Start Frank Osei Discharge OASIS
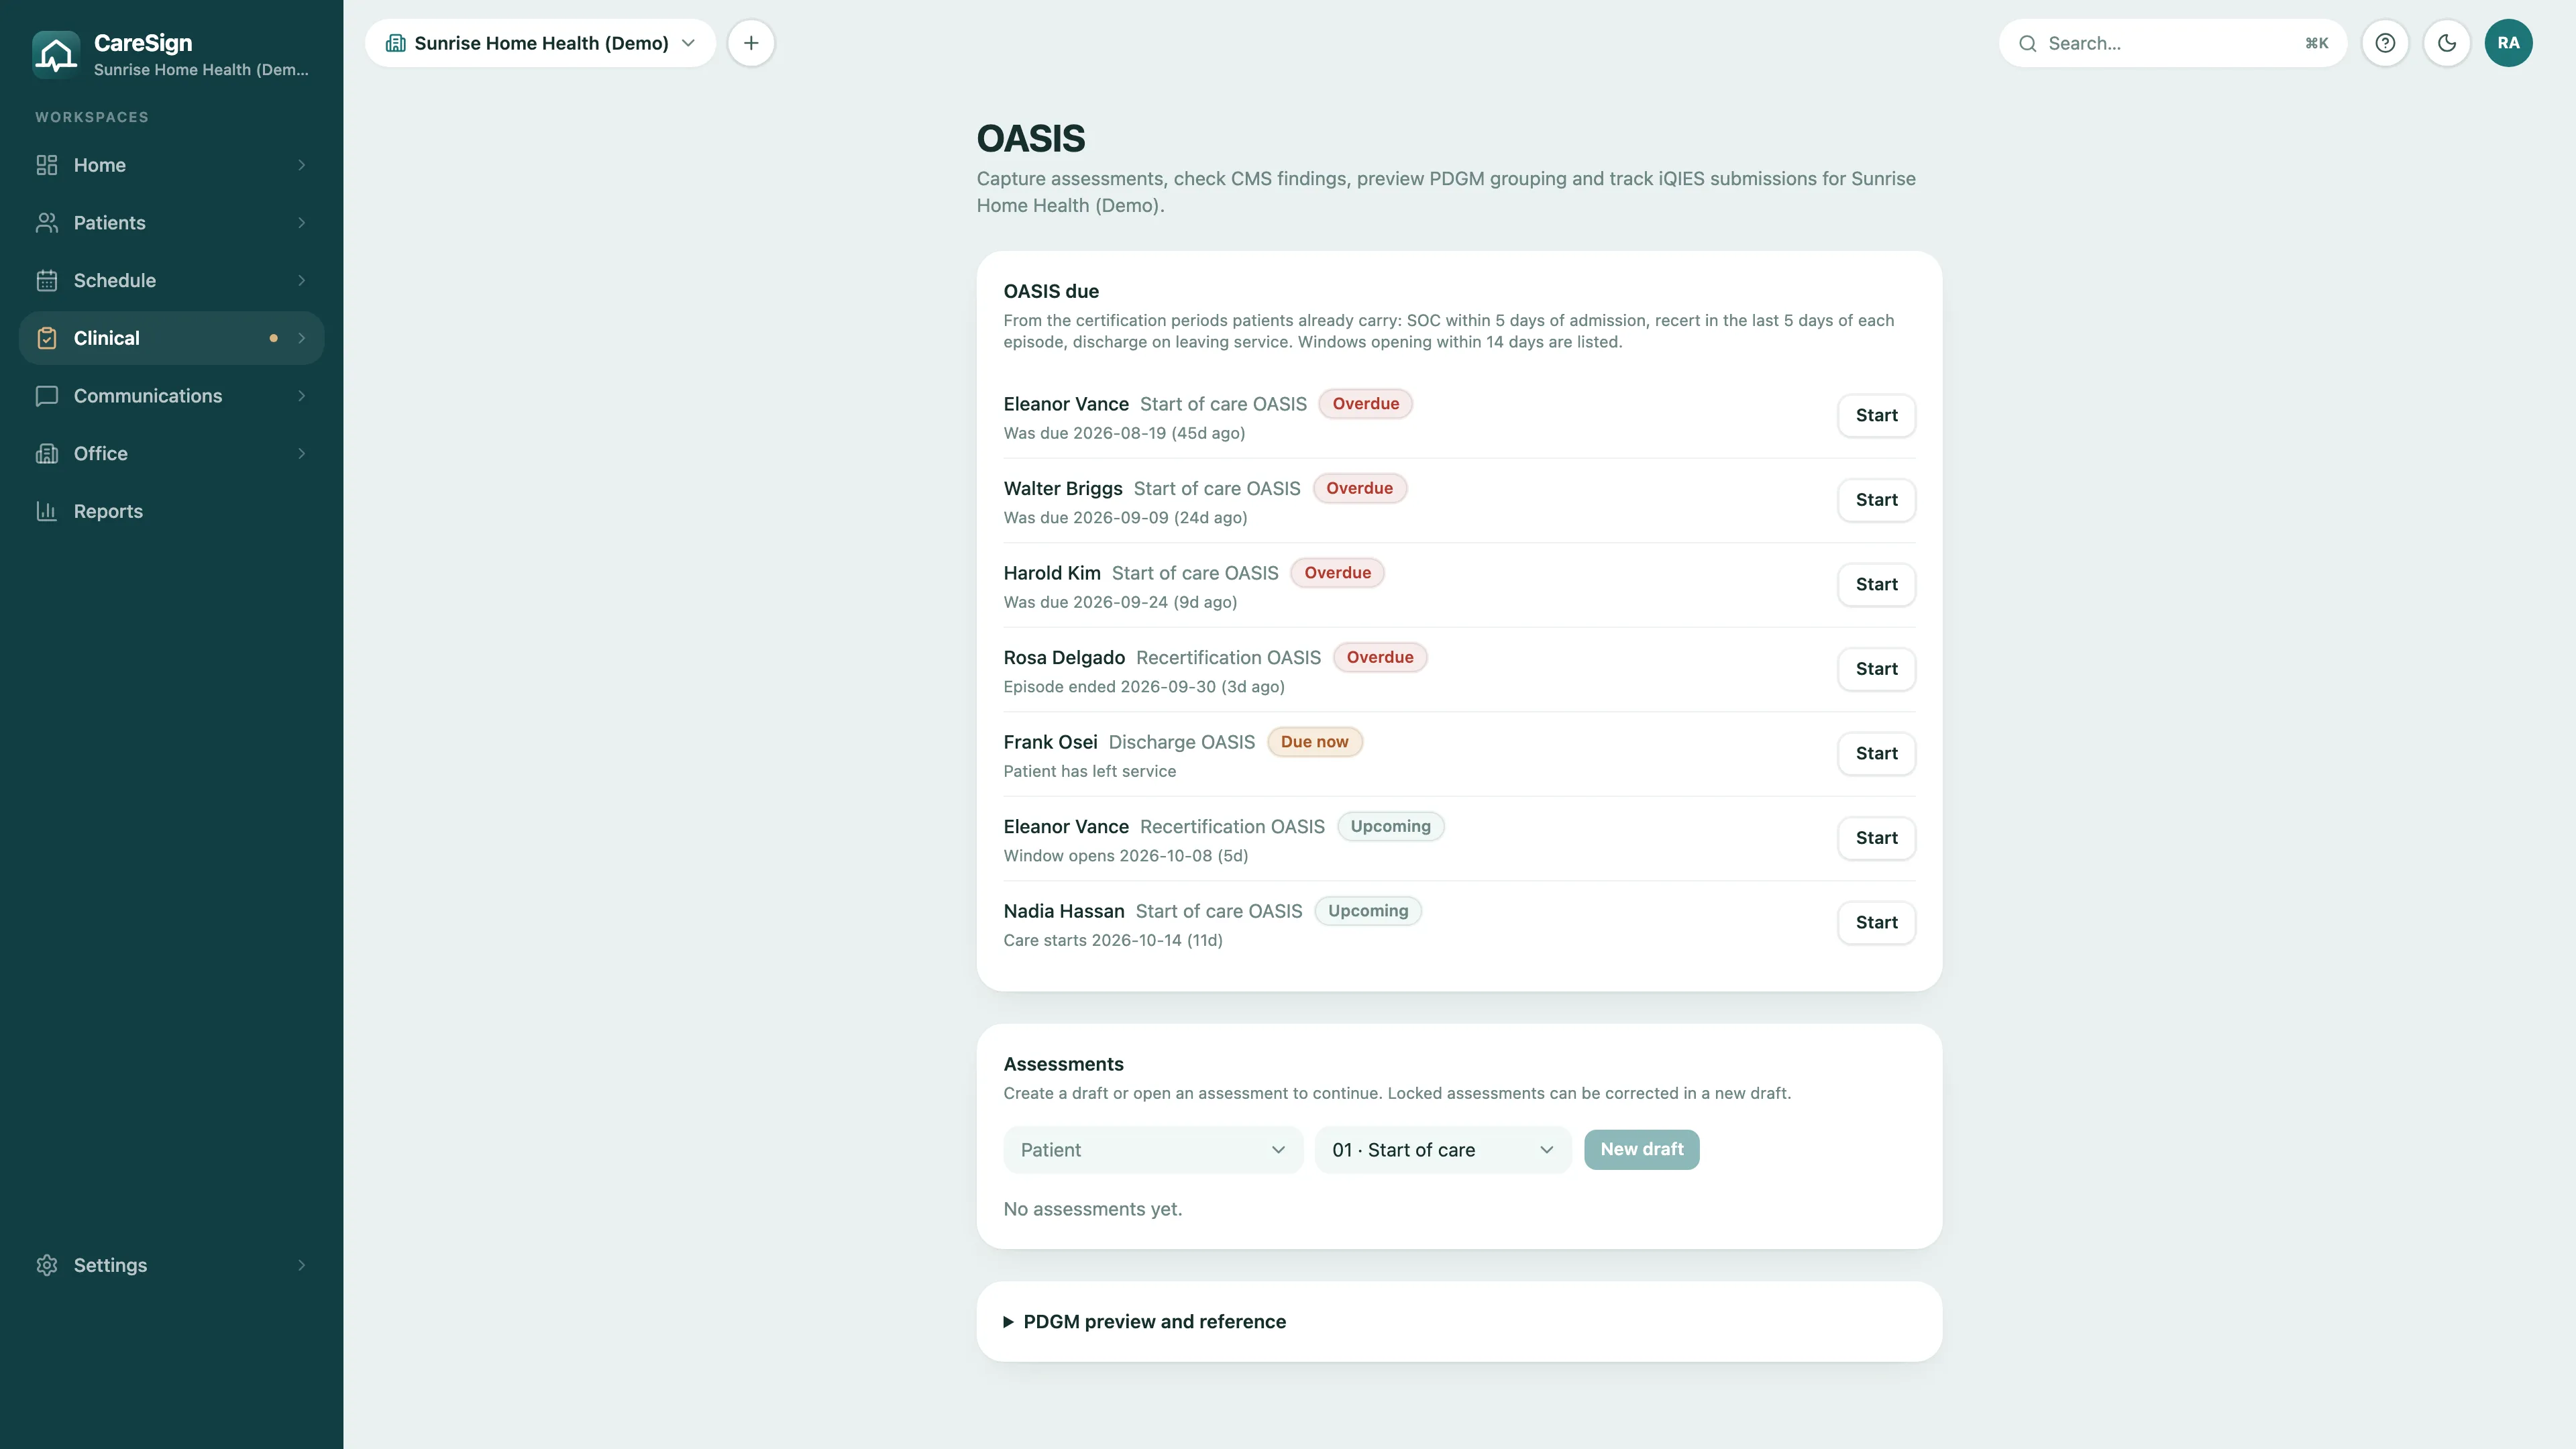The image size is (2576, 1449). pos(1876,754)
